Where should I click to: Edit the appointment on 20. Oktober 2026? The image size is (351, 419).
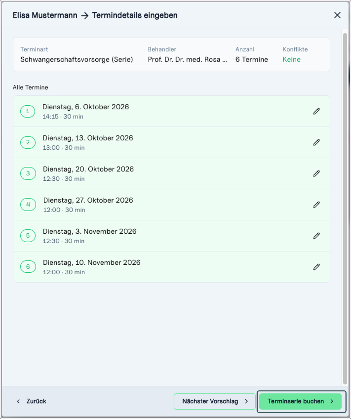pyautogui.click(x=316, y=173)
